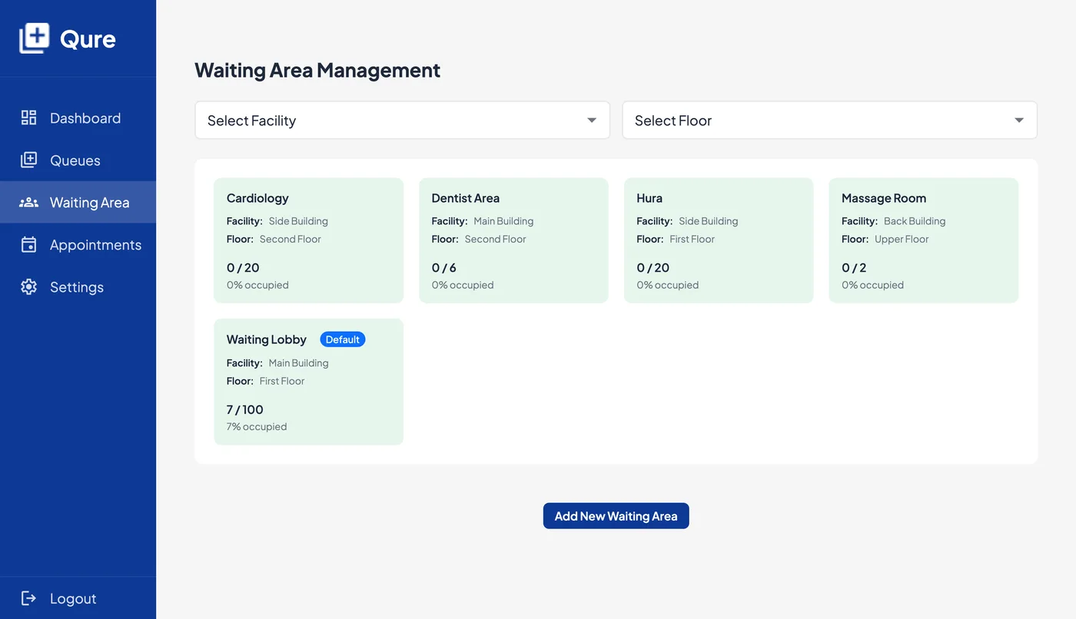This screenshot has height=619, width=1076.
Task: Click Massage Room's 0% occupied text
Action: pyautogui.click(x=872, y=285)
